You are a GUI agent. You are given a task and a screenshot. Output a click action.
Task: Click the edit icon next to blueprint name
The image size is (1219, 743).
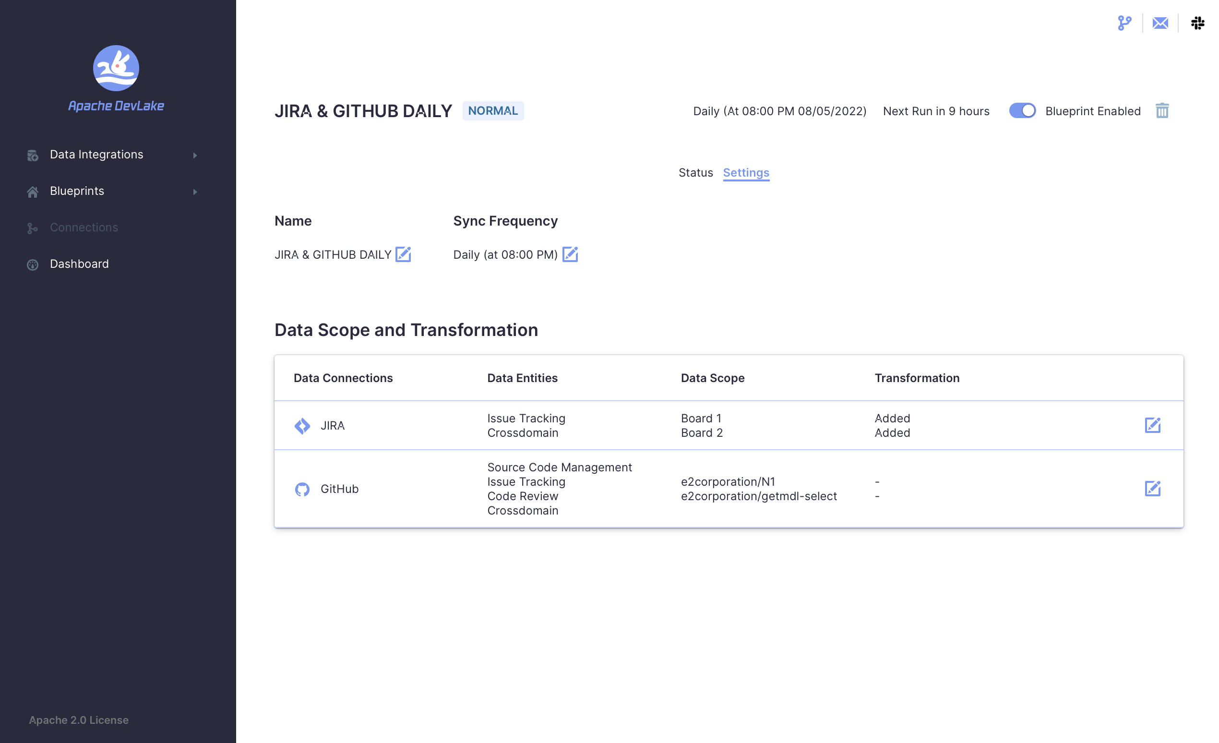point(403,254)
